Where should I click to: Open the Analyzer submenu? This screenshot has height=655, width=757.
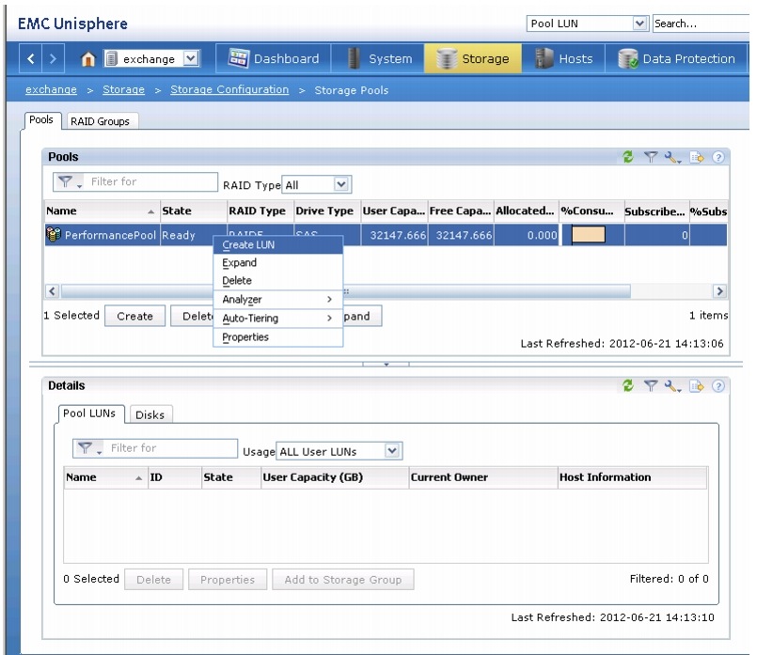pos(277,300)
